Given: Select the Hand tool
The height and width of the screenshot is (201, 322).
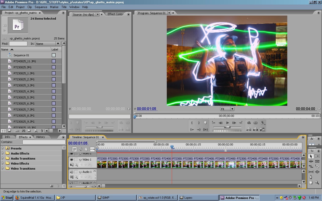Looking at the screenshot, I should [311, 182].
